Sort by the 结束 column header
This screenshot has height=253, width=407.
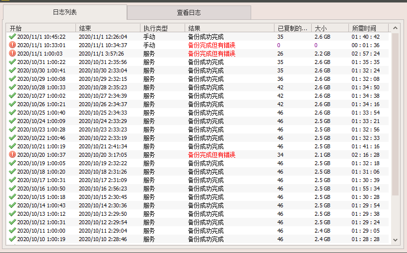[108, 28]
